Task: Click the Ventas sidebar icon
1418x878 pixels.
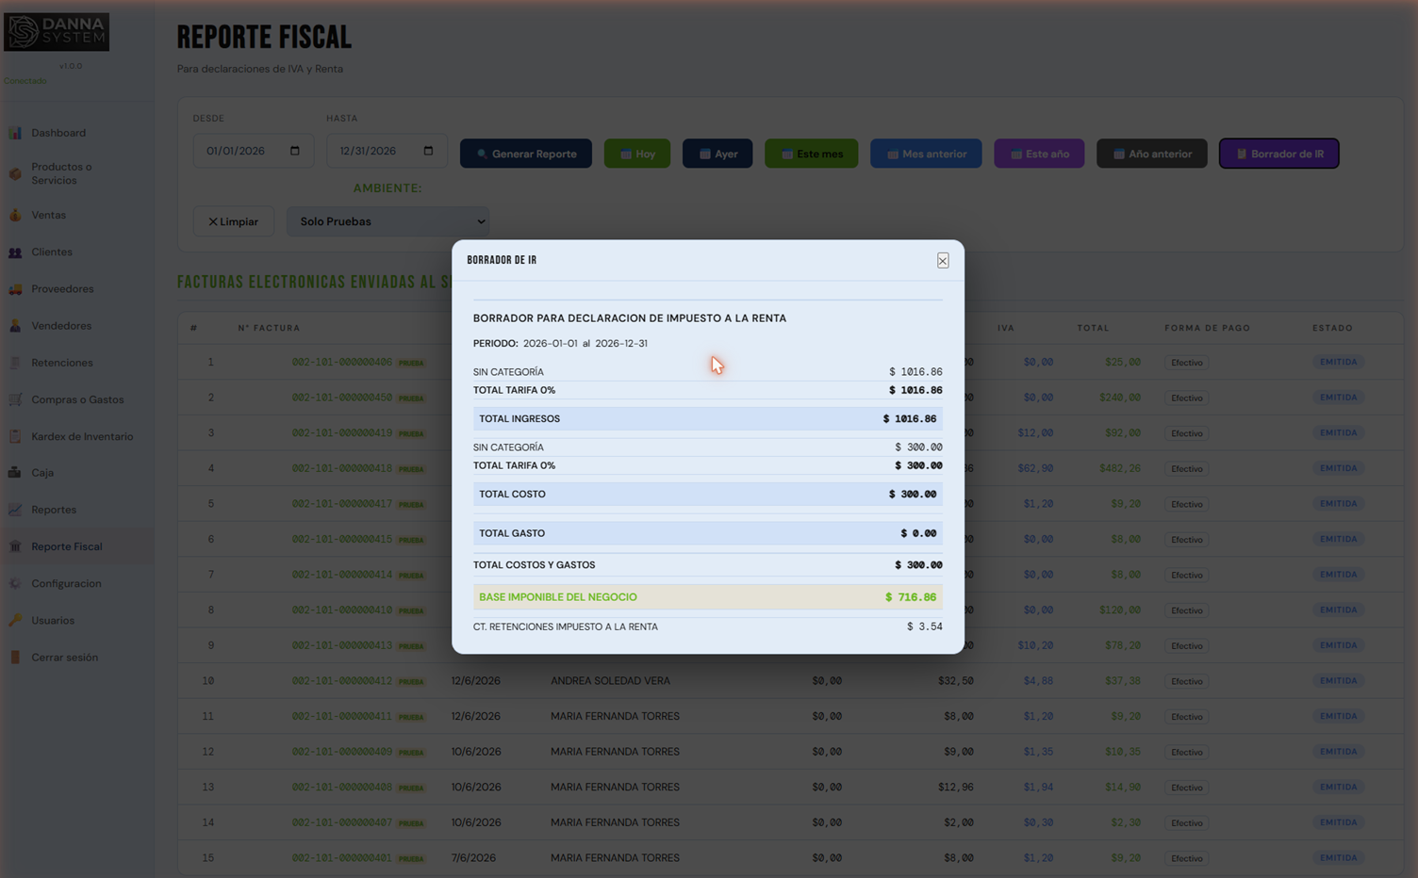Action: (15, 215)
